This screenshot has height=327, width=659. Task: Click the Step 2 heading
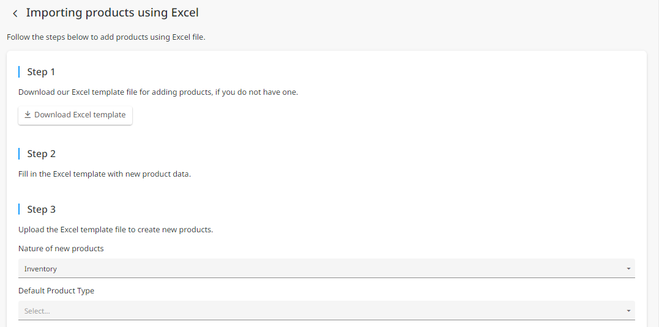point(41,153)
